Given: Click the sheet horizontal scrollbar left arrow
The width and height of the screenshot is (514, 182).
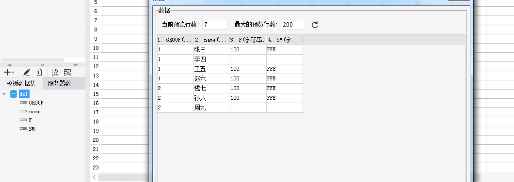Looking at the screenshot, I should [x=94, y=178].
